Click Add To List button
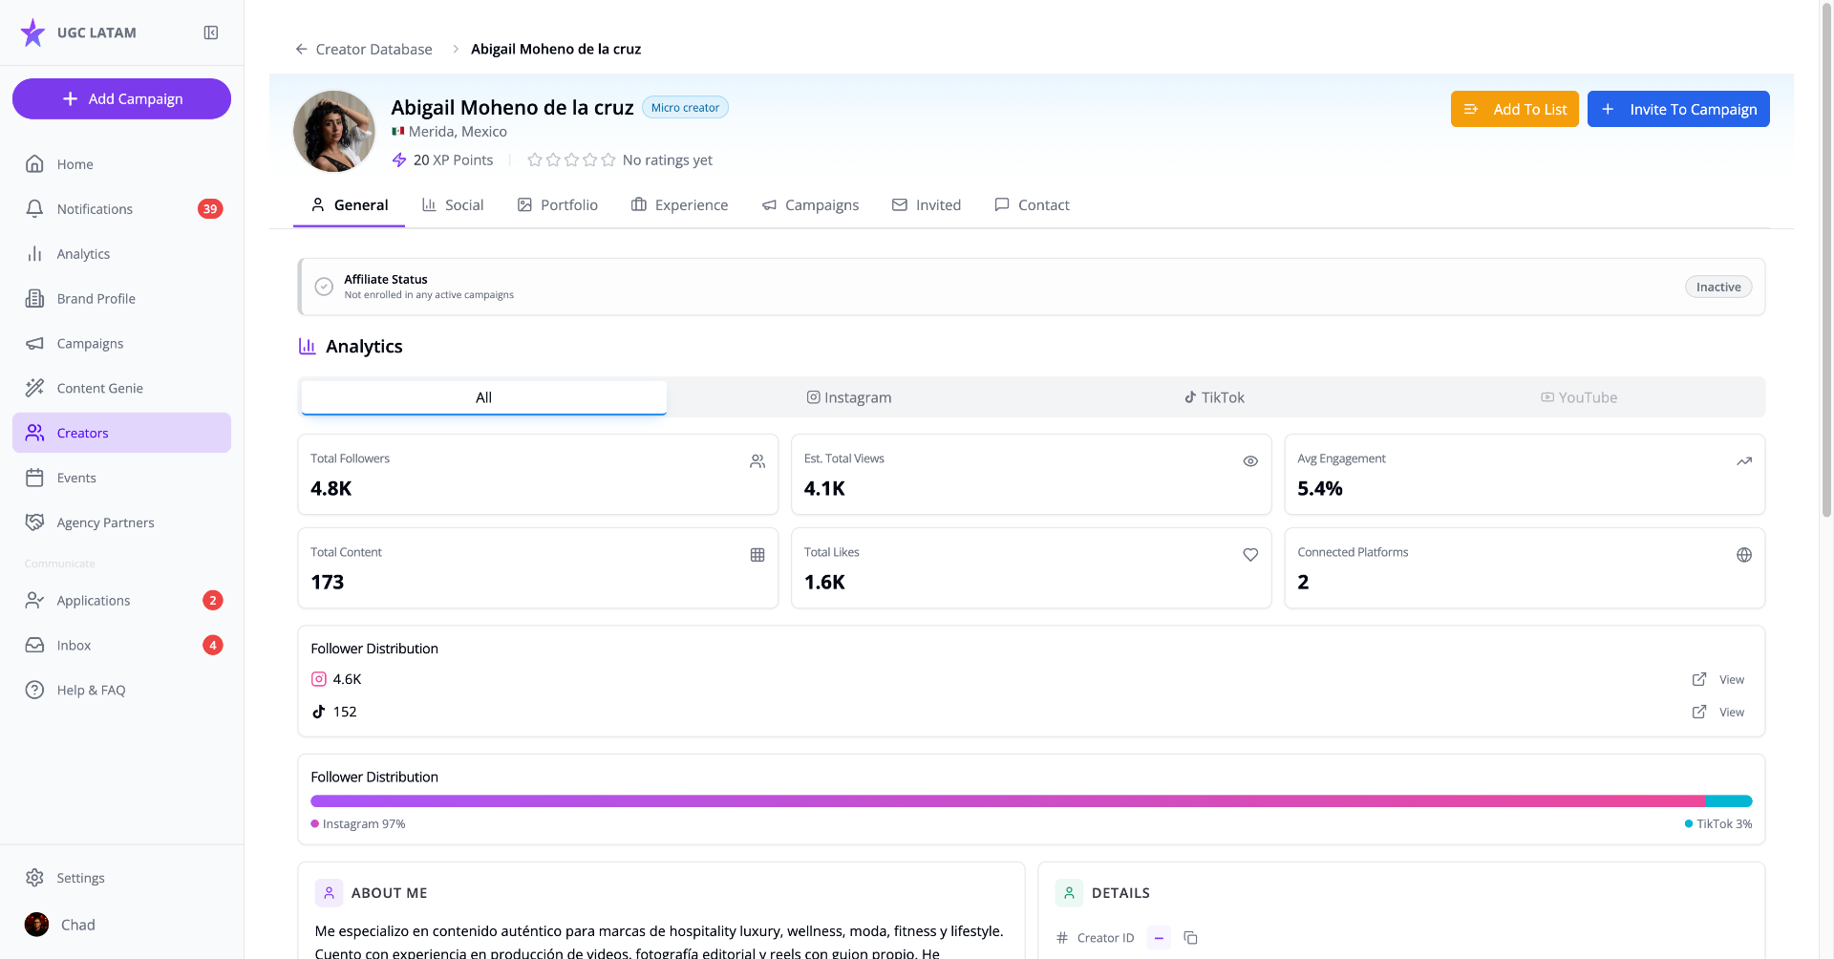 pyautogui.click(x=1515, y=109)
